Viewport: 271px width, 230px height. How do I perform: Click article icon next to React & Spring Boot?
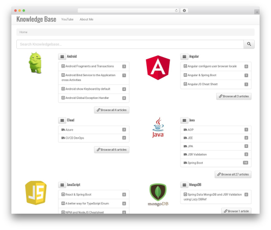pyautogui.click(x=63, y=195)
